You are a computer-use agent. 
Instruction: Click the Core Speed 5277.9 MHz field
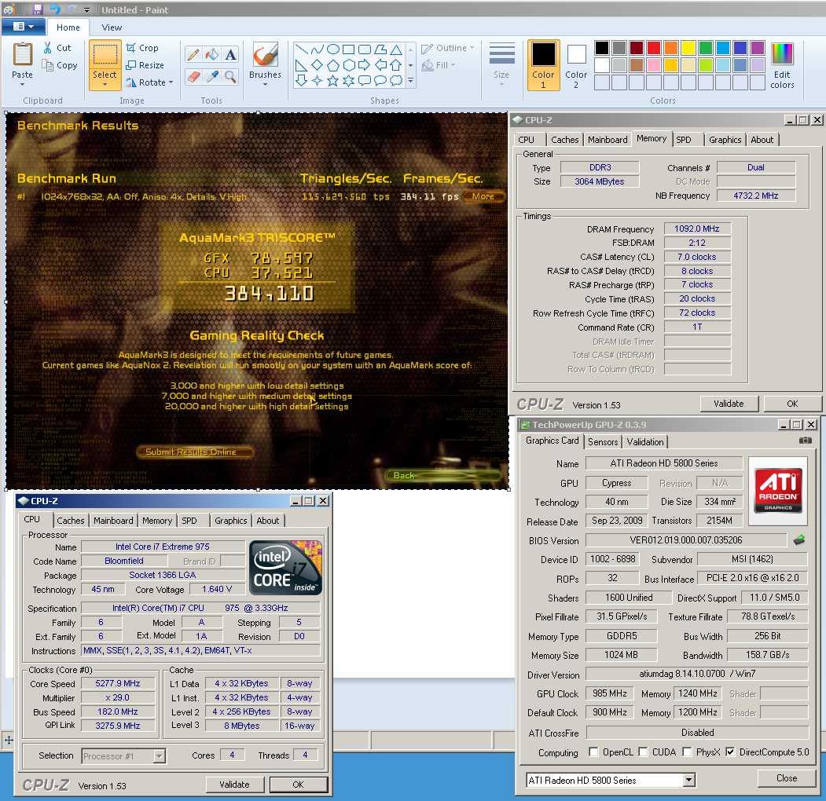(x=117, y=683)
